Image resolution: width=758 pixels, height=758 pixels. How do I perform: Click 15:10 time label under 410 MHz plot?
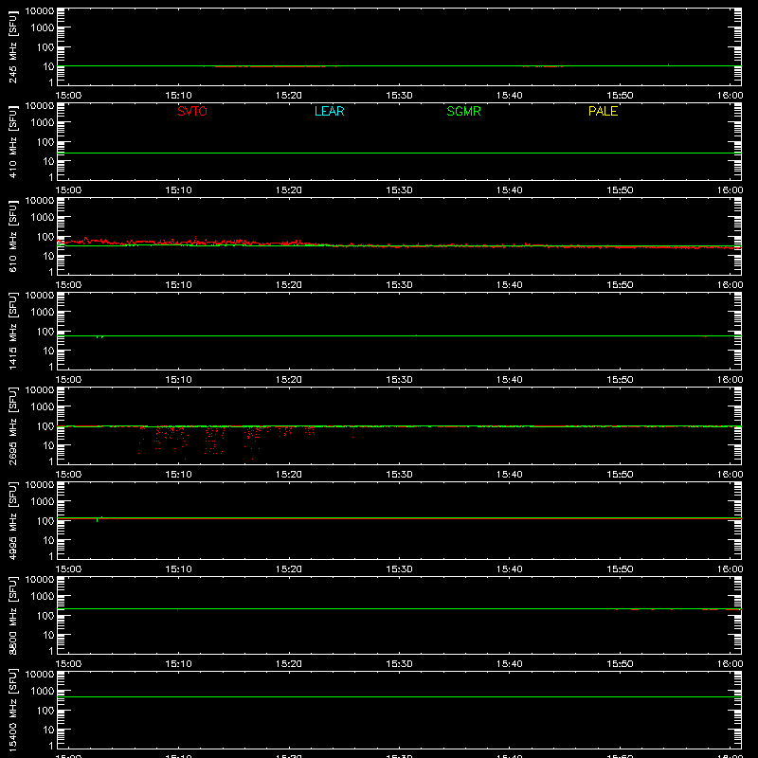pyautogui.click(x=178, y=190)
